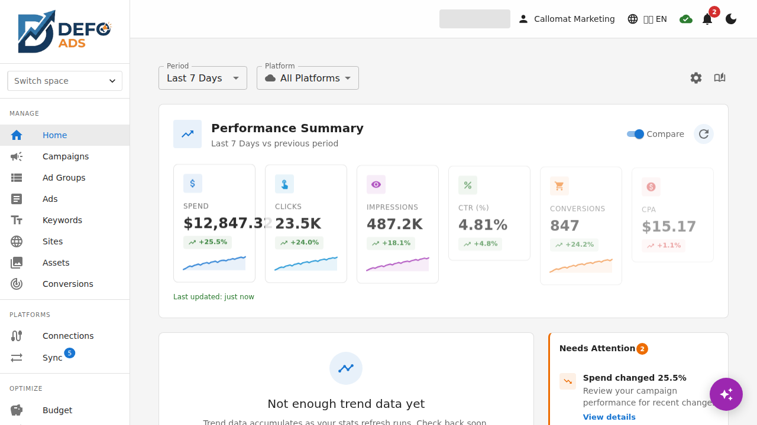Open the guide book icon
757x425 pixels.
[x=720, y=78]
